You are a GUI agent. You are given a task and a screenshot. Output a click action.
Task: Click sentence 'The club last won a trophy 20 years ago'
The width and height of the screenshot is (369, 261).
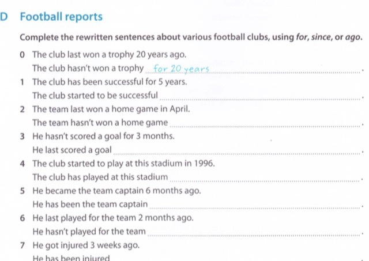[109, 55]
